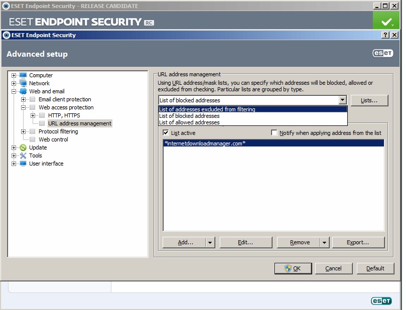Viewport: 406px width, 310px height.
Task: Restore settings with the Default button
Action: (375, 268)
